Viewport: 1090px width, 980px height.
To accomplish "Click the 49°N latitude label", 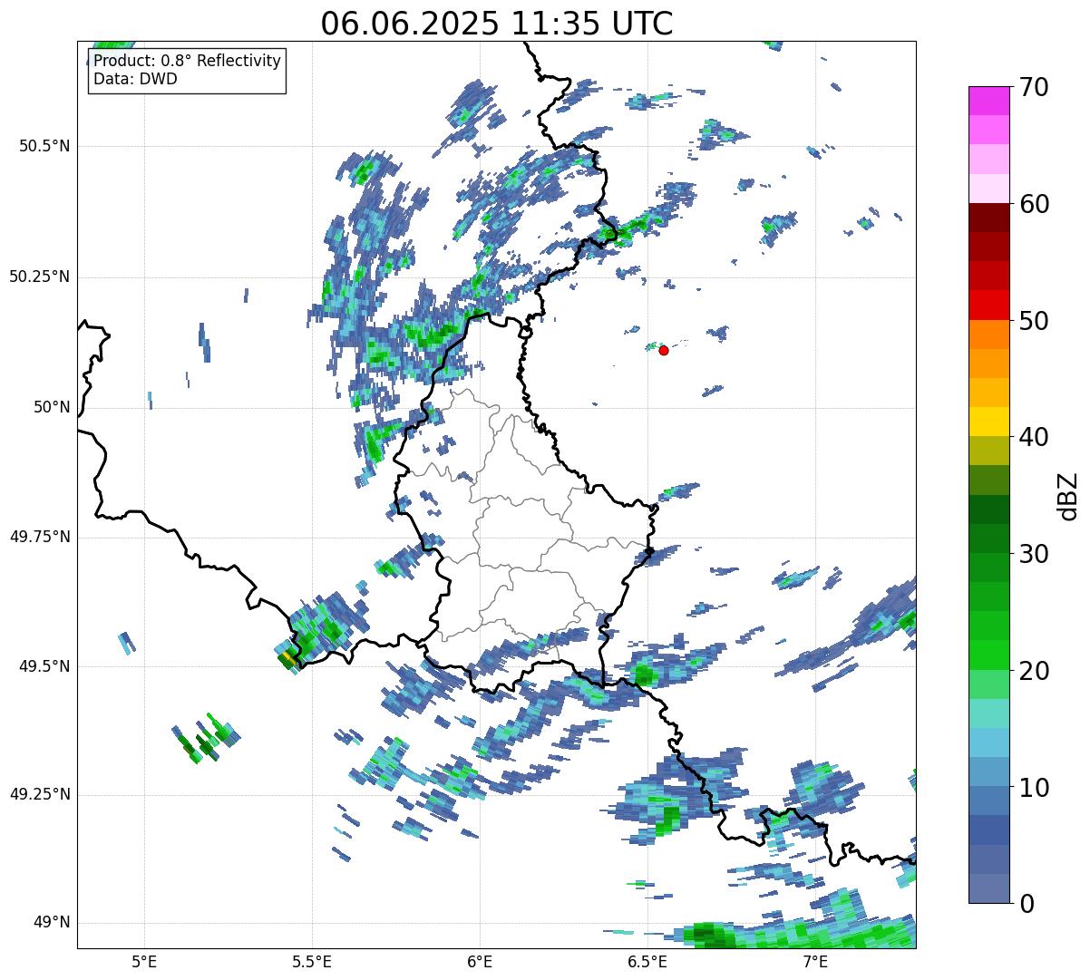I will click(52, 923).
